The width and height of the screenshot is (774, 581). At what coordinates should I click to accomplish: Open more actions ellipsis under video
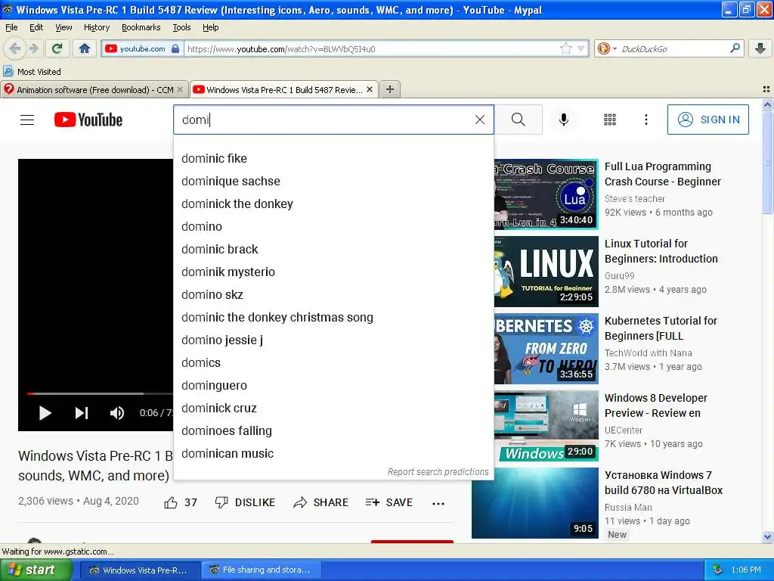click(x=438, y=503)
